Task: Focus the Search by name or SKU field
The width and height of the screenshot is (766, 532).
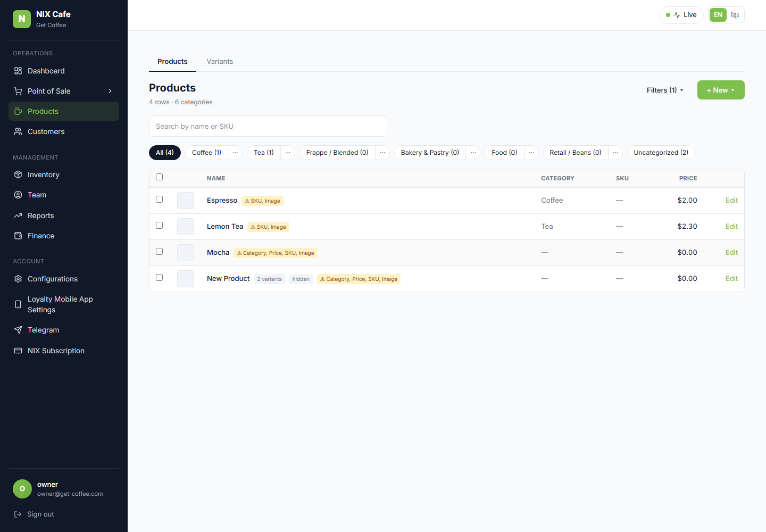Action: 268,126
